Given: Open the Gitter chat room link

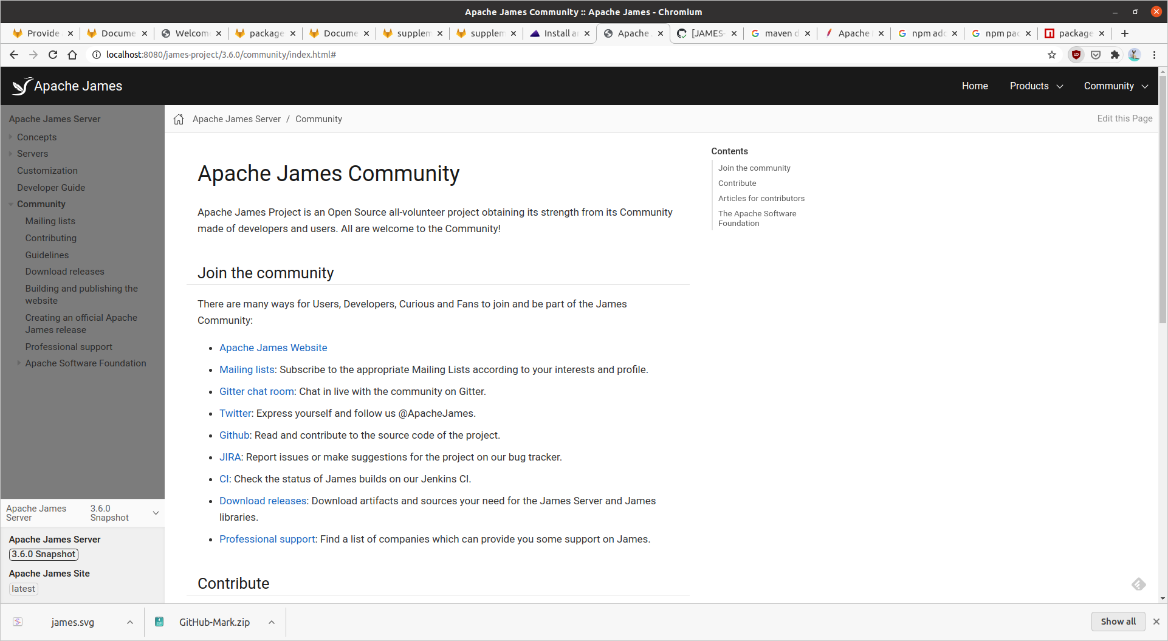Looking at the screenshot, I should click(x=257, y=391).
